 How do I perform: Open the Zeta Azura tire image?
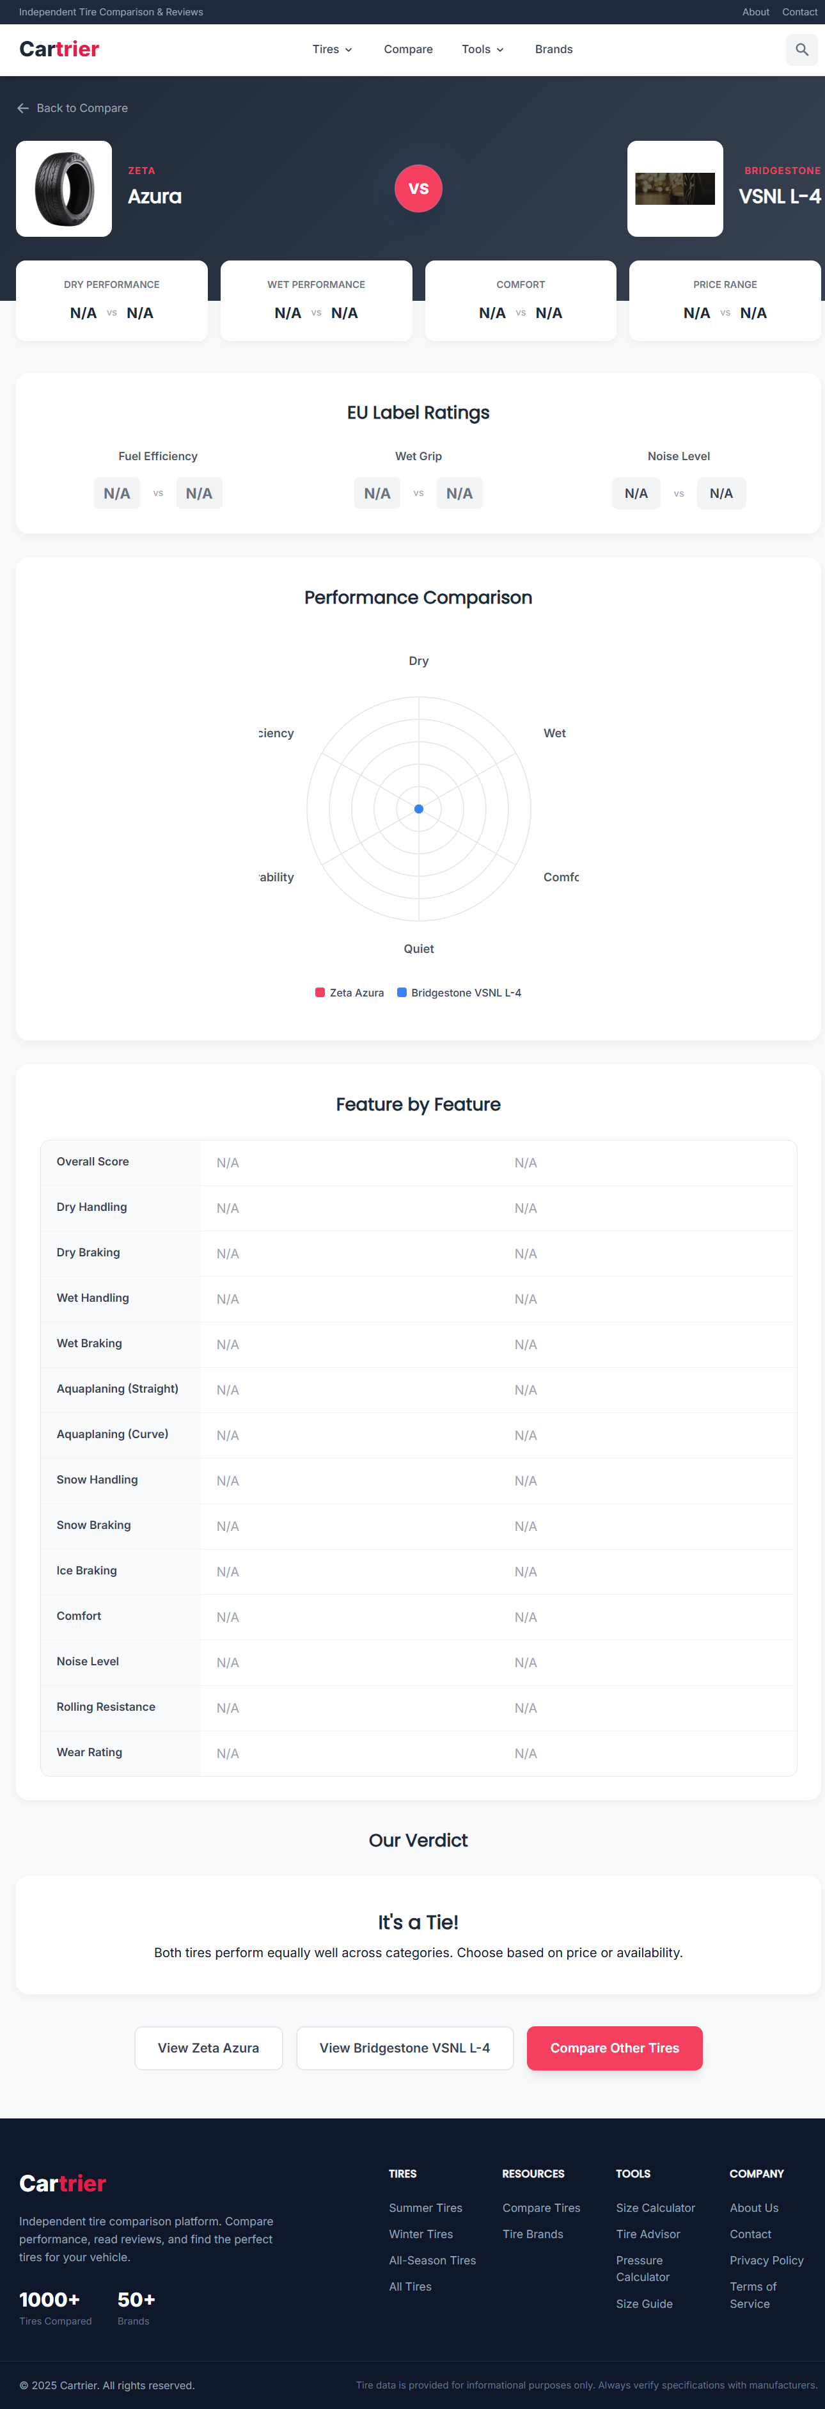65,189
